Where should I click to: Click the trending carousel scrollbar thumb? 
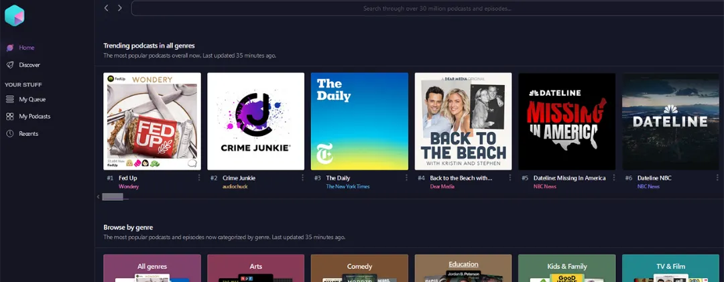(x=113, y=197)
